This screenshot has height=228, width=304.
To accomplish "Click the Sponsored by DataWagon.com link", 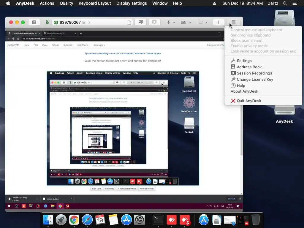I will [x=123, y=53].
